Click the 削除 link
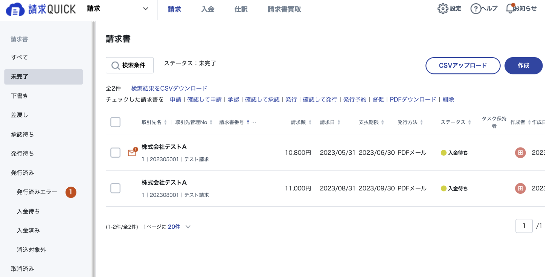547x277 pixels. click(x=448, y=99)
